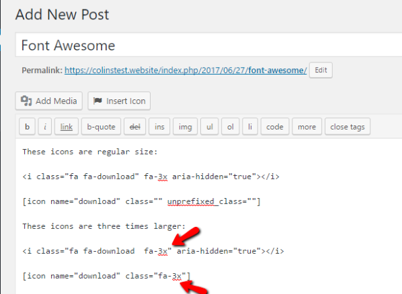Screen dimensions: 402x294
Task: Click the Add Media camera icon
Action: click(x=26, y=101)
